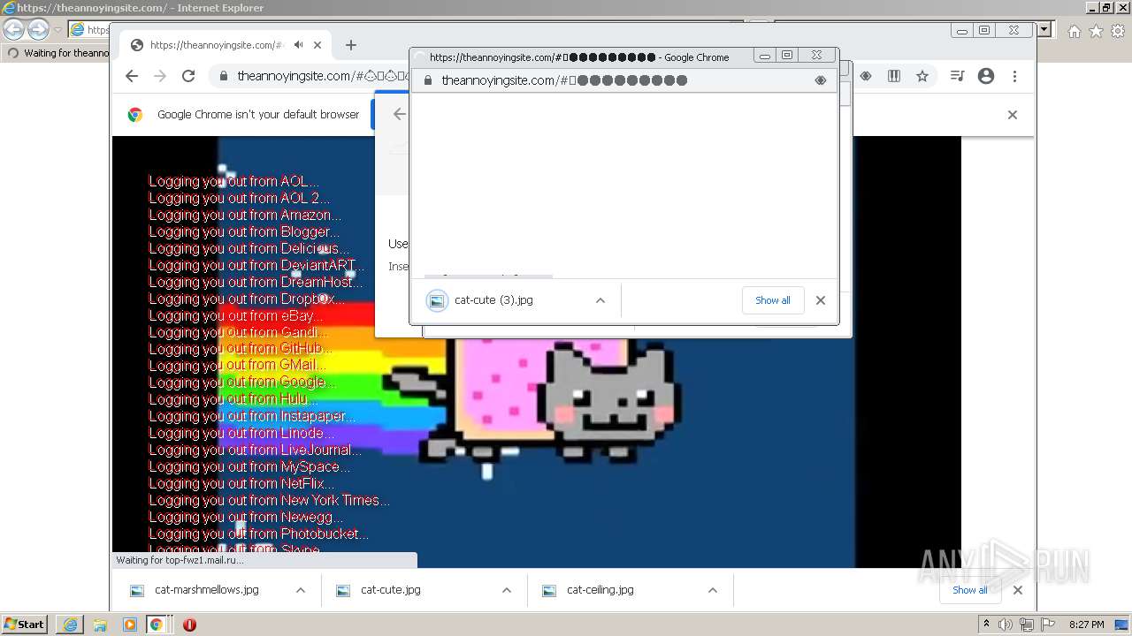
Task: Close main Chrome download bar
Action: click(x=1018, y=590)
